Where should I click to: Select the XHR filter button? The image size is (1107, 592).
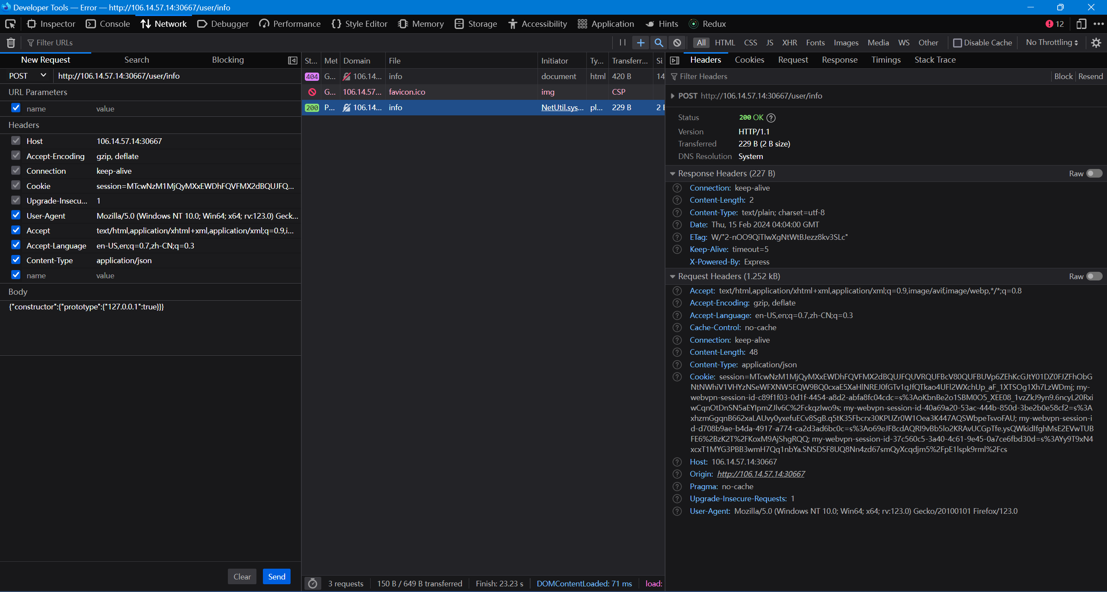(x=789, y=42)
